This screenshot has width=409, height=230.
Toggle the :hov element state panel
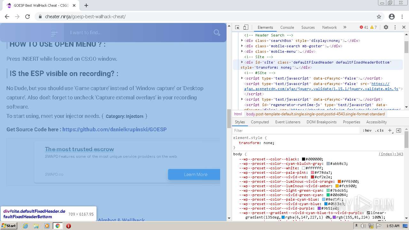tap(367, 130)
